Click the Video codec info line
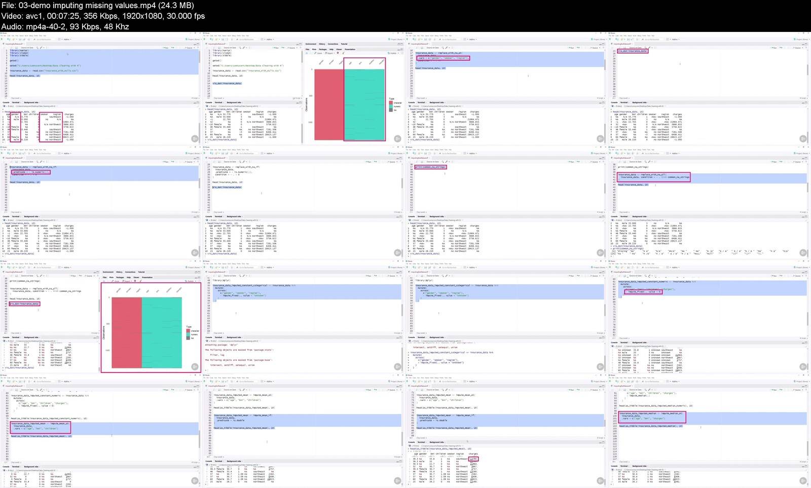The height and width of the screenshot is (488, 811). [103, 16]
